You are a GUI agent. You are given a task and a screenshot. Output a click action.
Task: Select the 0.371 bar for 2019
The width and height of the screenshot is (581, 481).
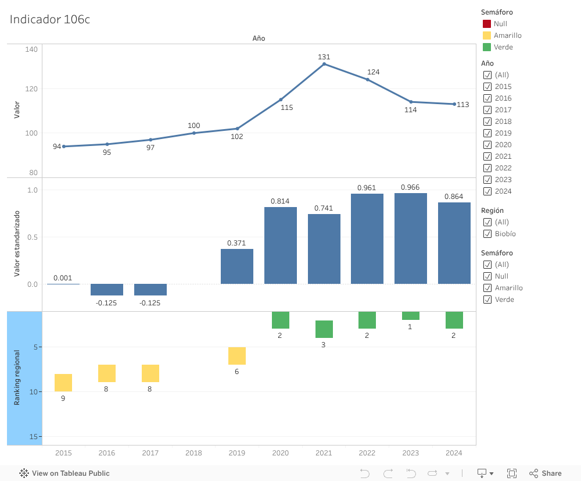[x=237, y=266]
